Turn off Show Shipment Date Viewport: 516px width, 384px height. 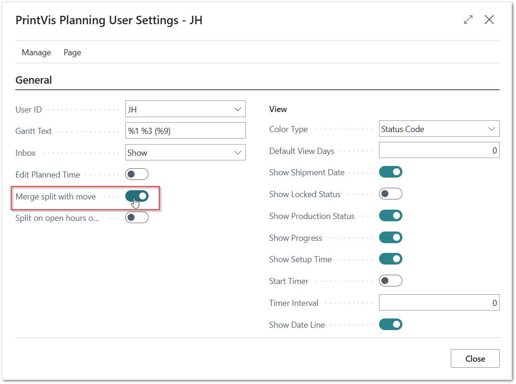pyautogui.click(x=390, y=172)
